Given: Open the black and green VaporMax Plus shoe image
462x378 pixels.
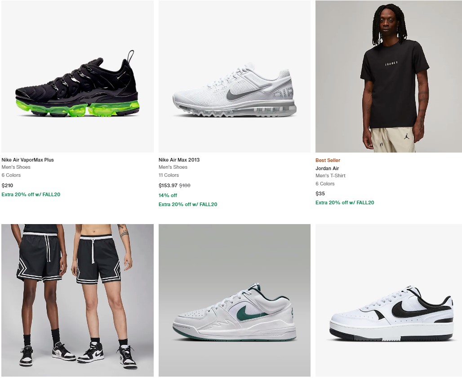Looking at the screenshot, I should click(x=77, y=76).
